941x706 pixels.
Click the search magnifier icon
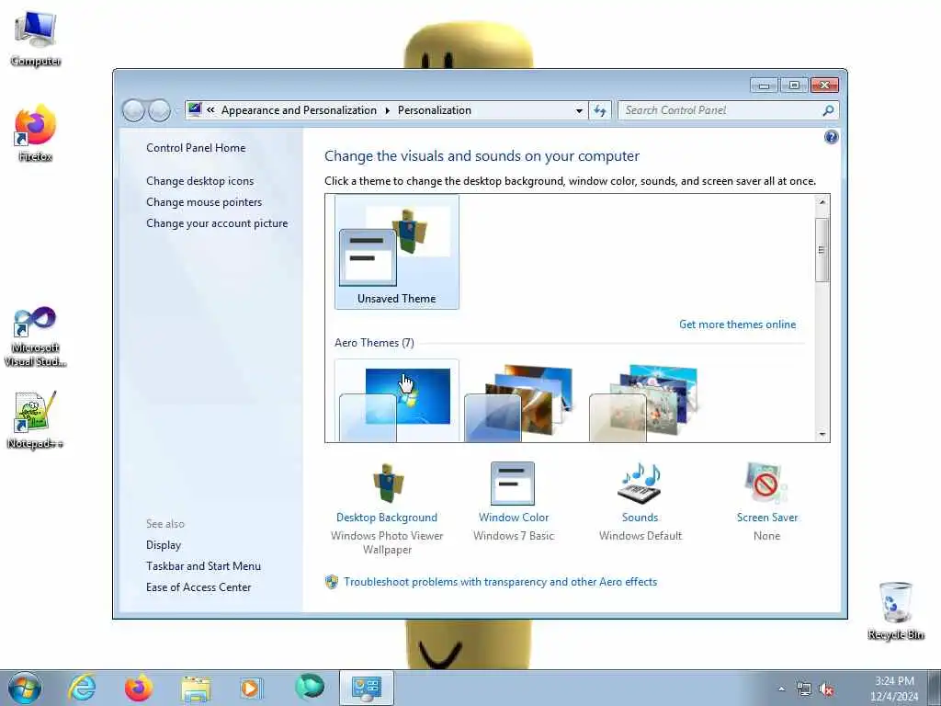[828, 110]
